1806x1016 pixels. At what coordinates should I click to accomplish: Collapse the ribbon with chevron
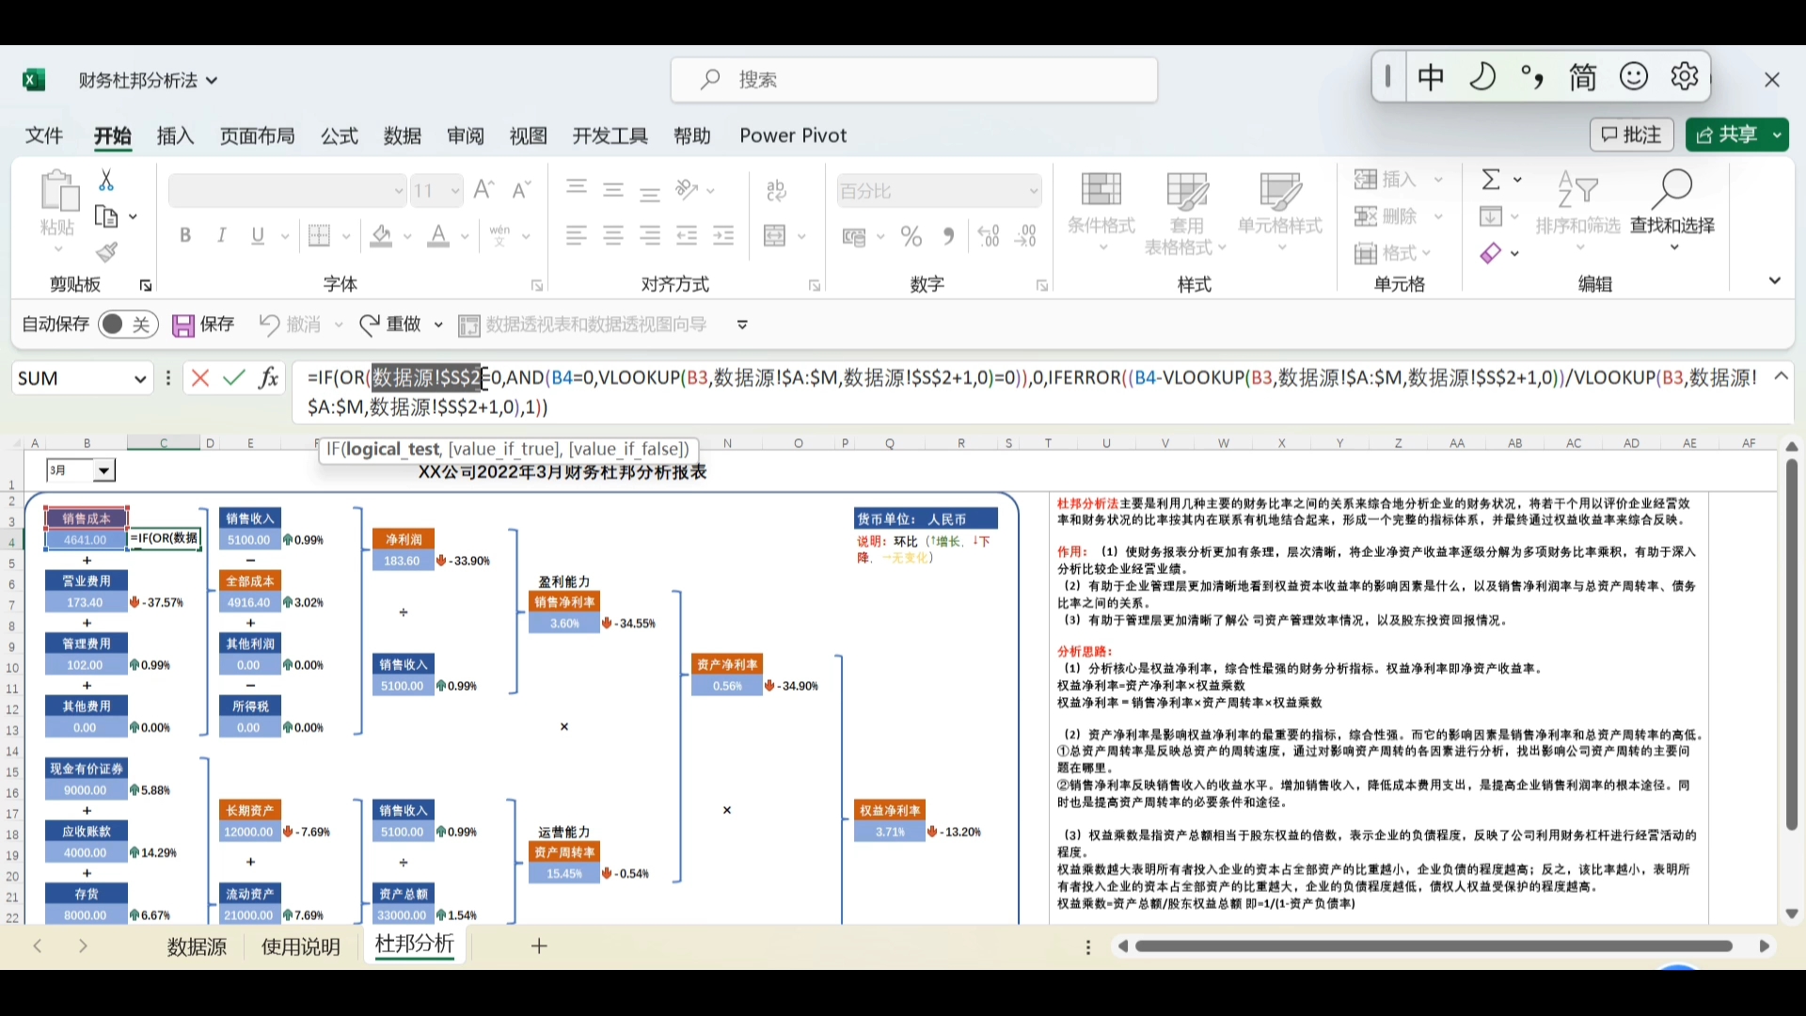1774,280
